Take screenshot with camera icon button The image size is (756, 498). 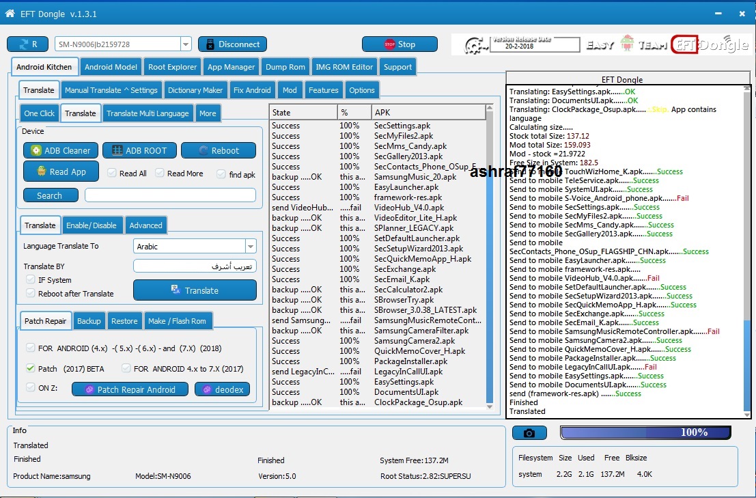(x=529, y=433)
